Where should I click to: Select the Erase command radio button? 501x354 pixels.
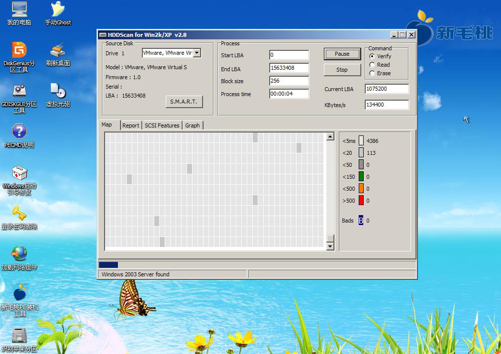tap(372, 73)
